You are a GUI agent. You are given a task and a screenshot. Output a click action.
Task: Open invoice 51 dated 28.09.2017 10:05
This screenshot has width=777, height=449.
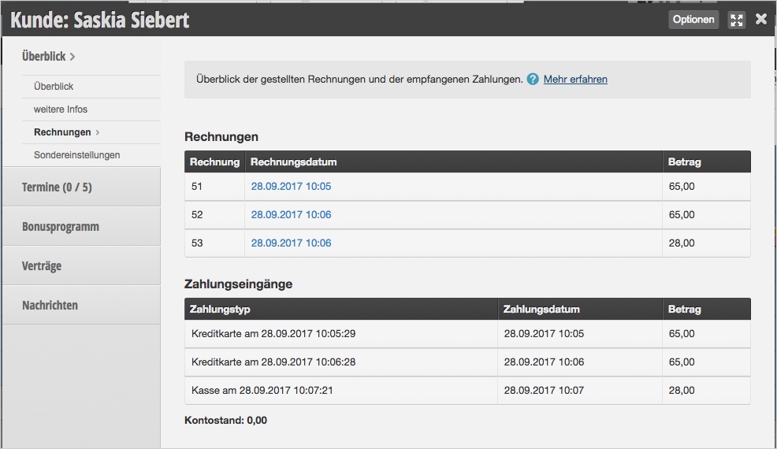291,187
